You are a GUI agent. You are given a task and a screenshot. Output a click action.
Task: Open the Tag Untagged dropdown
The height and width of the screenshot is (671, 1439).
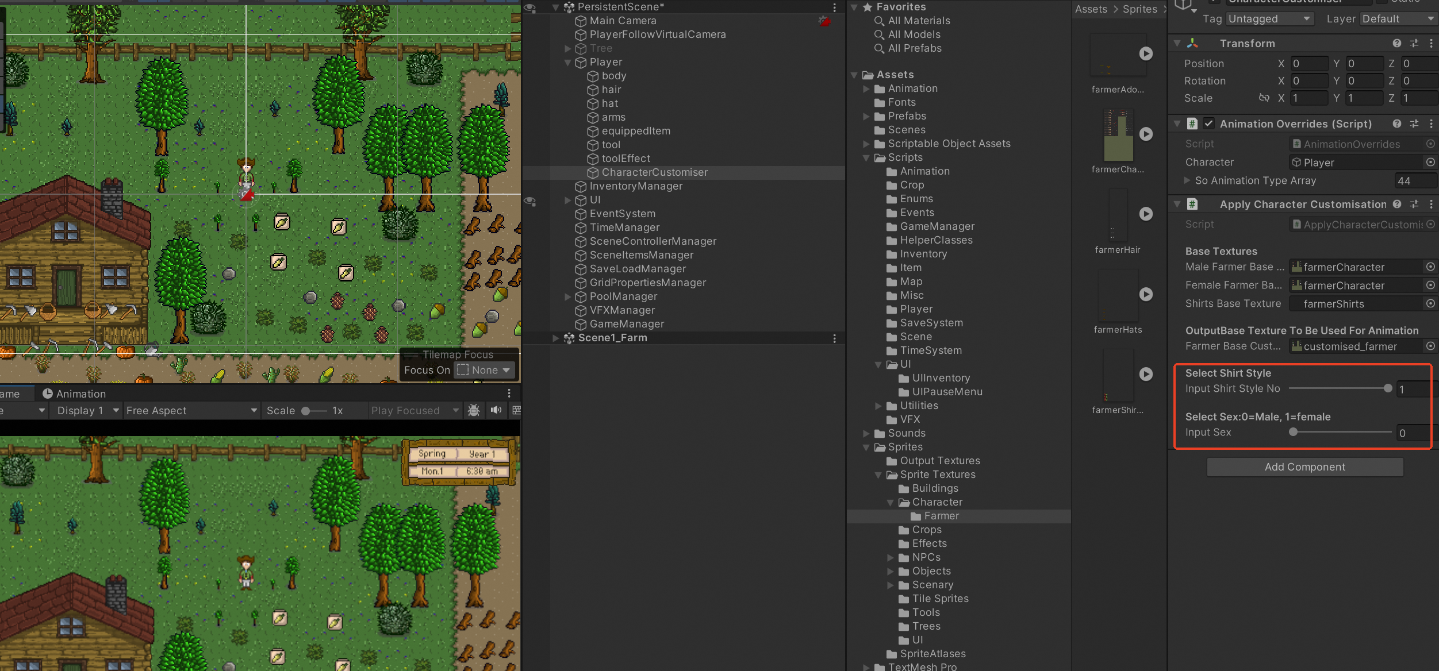[1269, 19]
